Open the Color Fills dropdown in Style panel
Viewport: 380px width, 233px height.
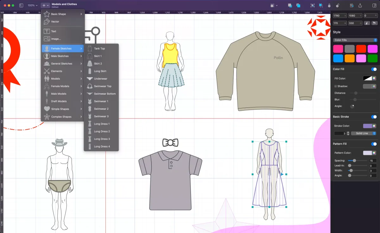click(355, 40)
